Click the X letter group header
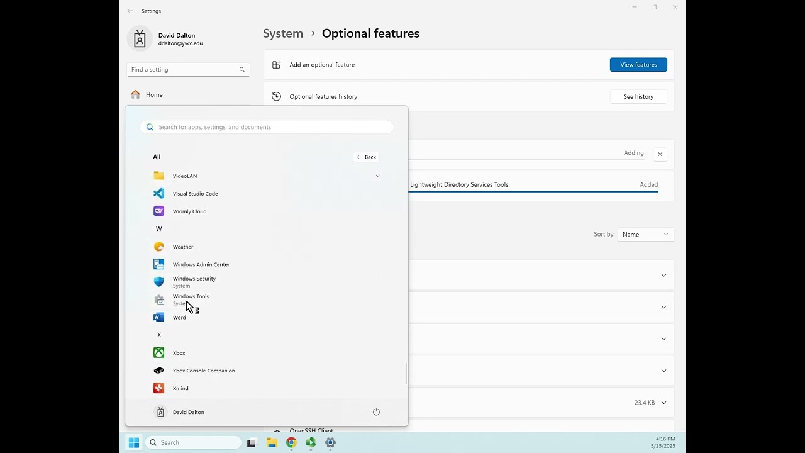Screen dimensions: 805x453 point(159,335)
